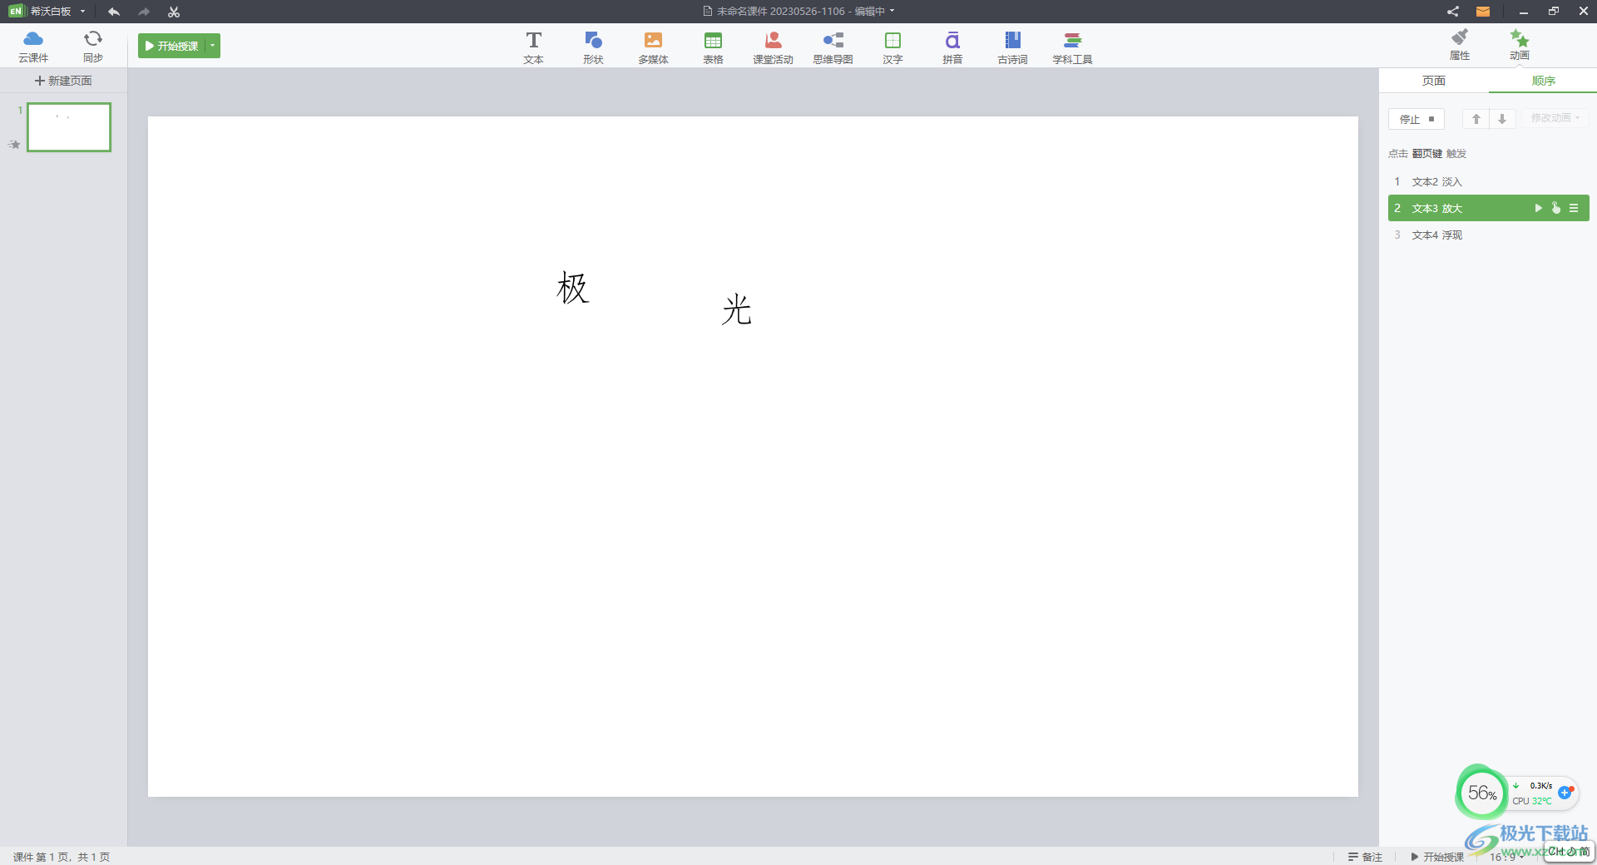Click the page count text in status bar
The width and height of the screenshot is (1597, 865).
(62, 857)
